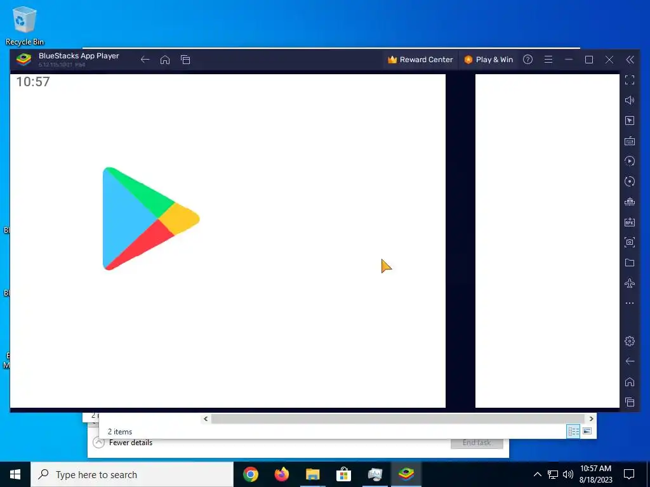Toggle the airplane mode icon
This screenshot has height=487, width=650.
pos(630,283)
